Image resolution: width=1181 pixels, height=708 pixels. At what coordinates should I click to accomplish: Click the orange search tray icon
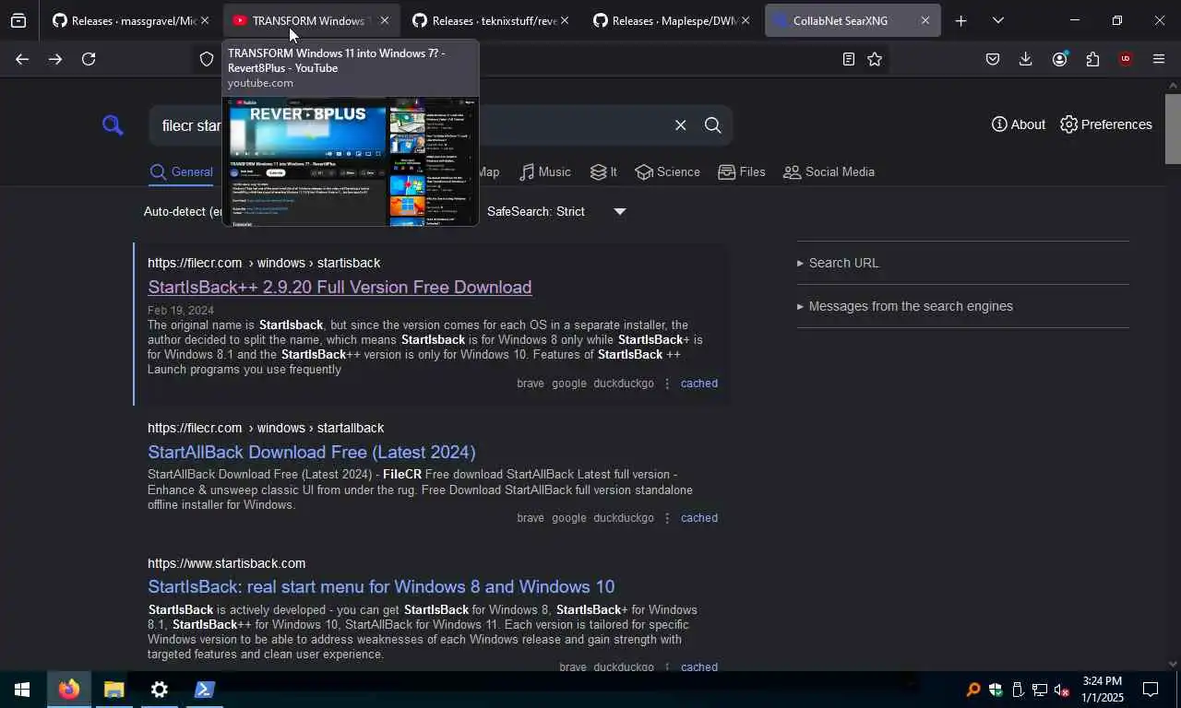point(972,690)
